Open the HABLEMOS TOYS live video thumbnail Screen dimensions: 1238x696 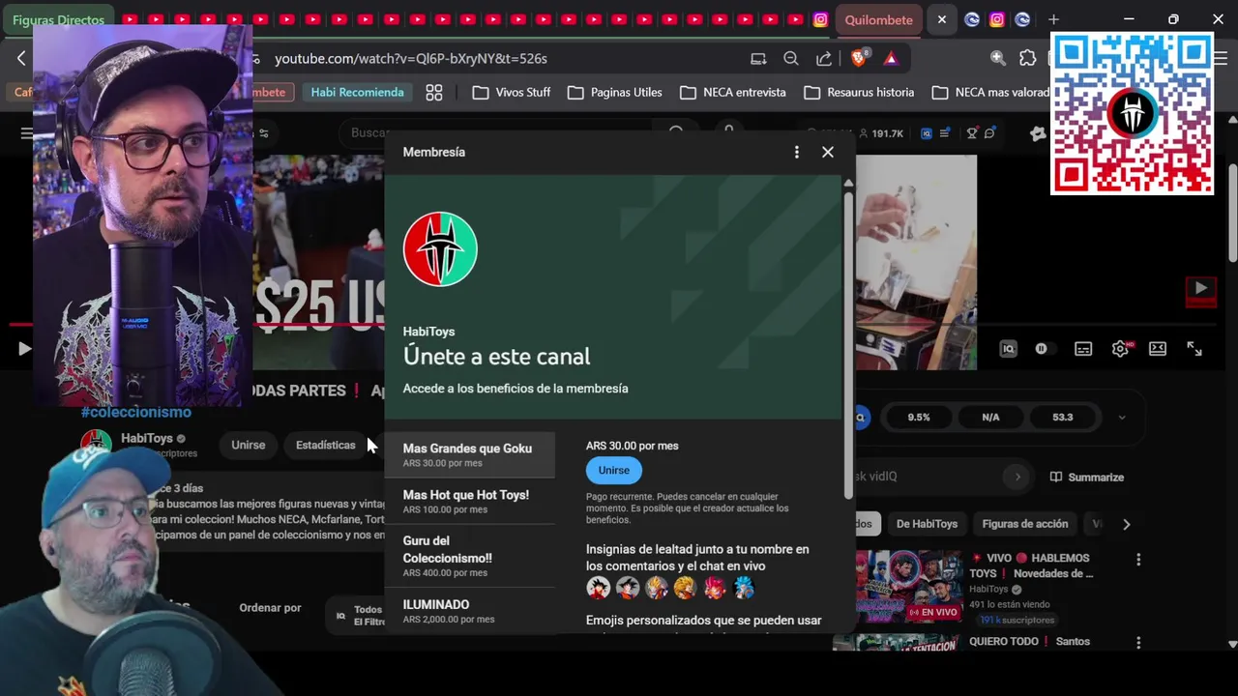[910, 588]
